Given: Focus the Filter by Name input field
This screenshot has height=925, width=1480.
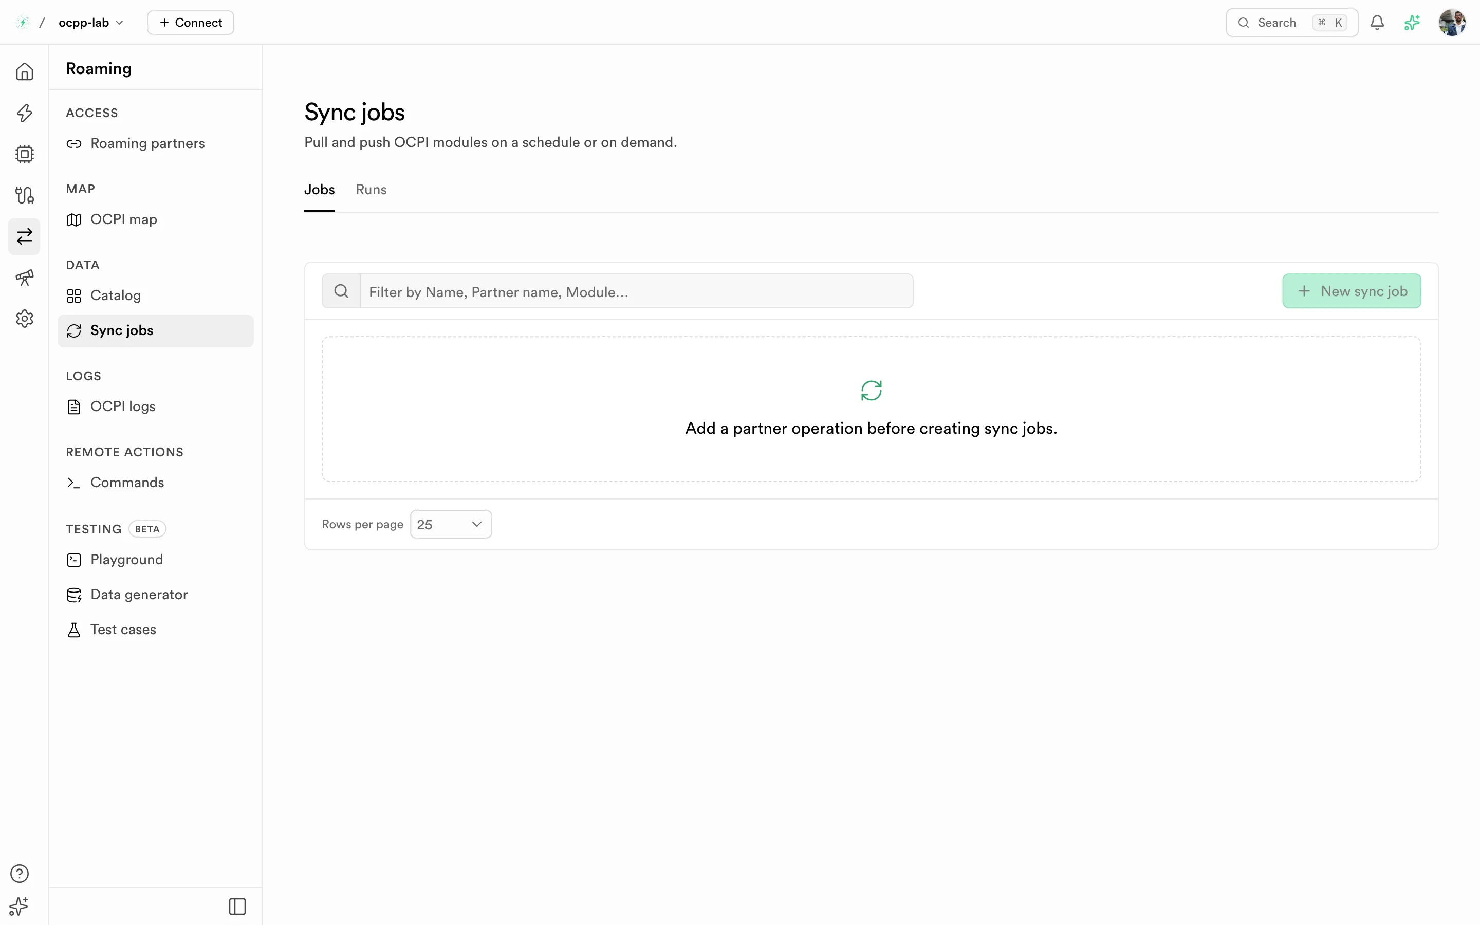Looking at the screenshot, I should click(x=636, y=291).
